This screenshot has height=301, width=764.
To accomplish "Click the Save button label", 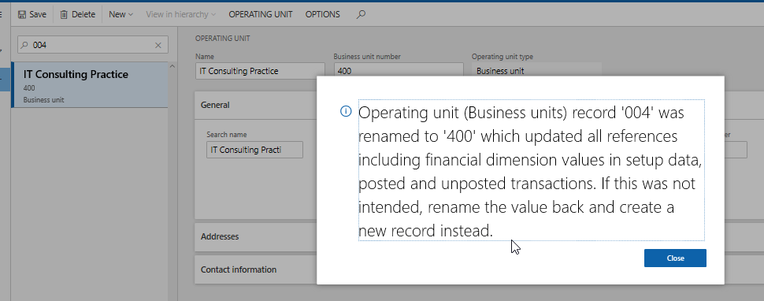I will pyautogui.click(x=38, y=15).
